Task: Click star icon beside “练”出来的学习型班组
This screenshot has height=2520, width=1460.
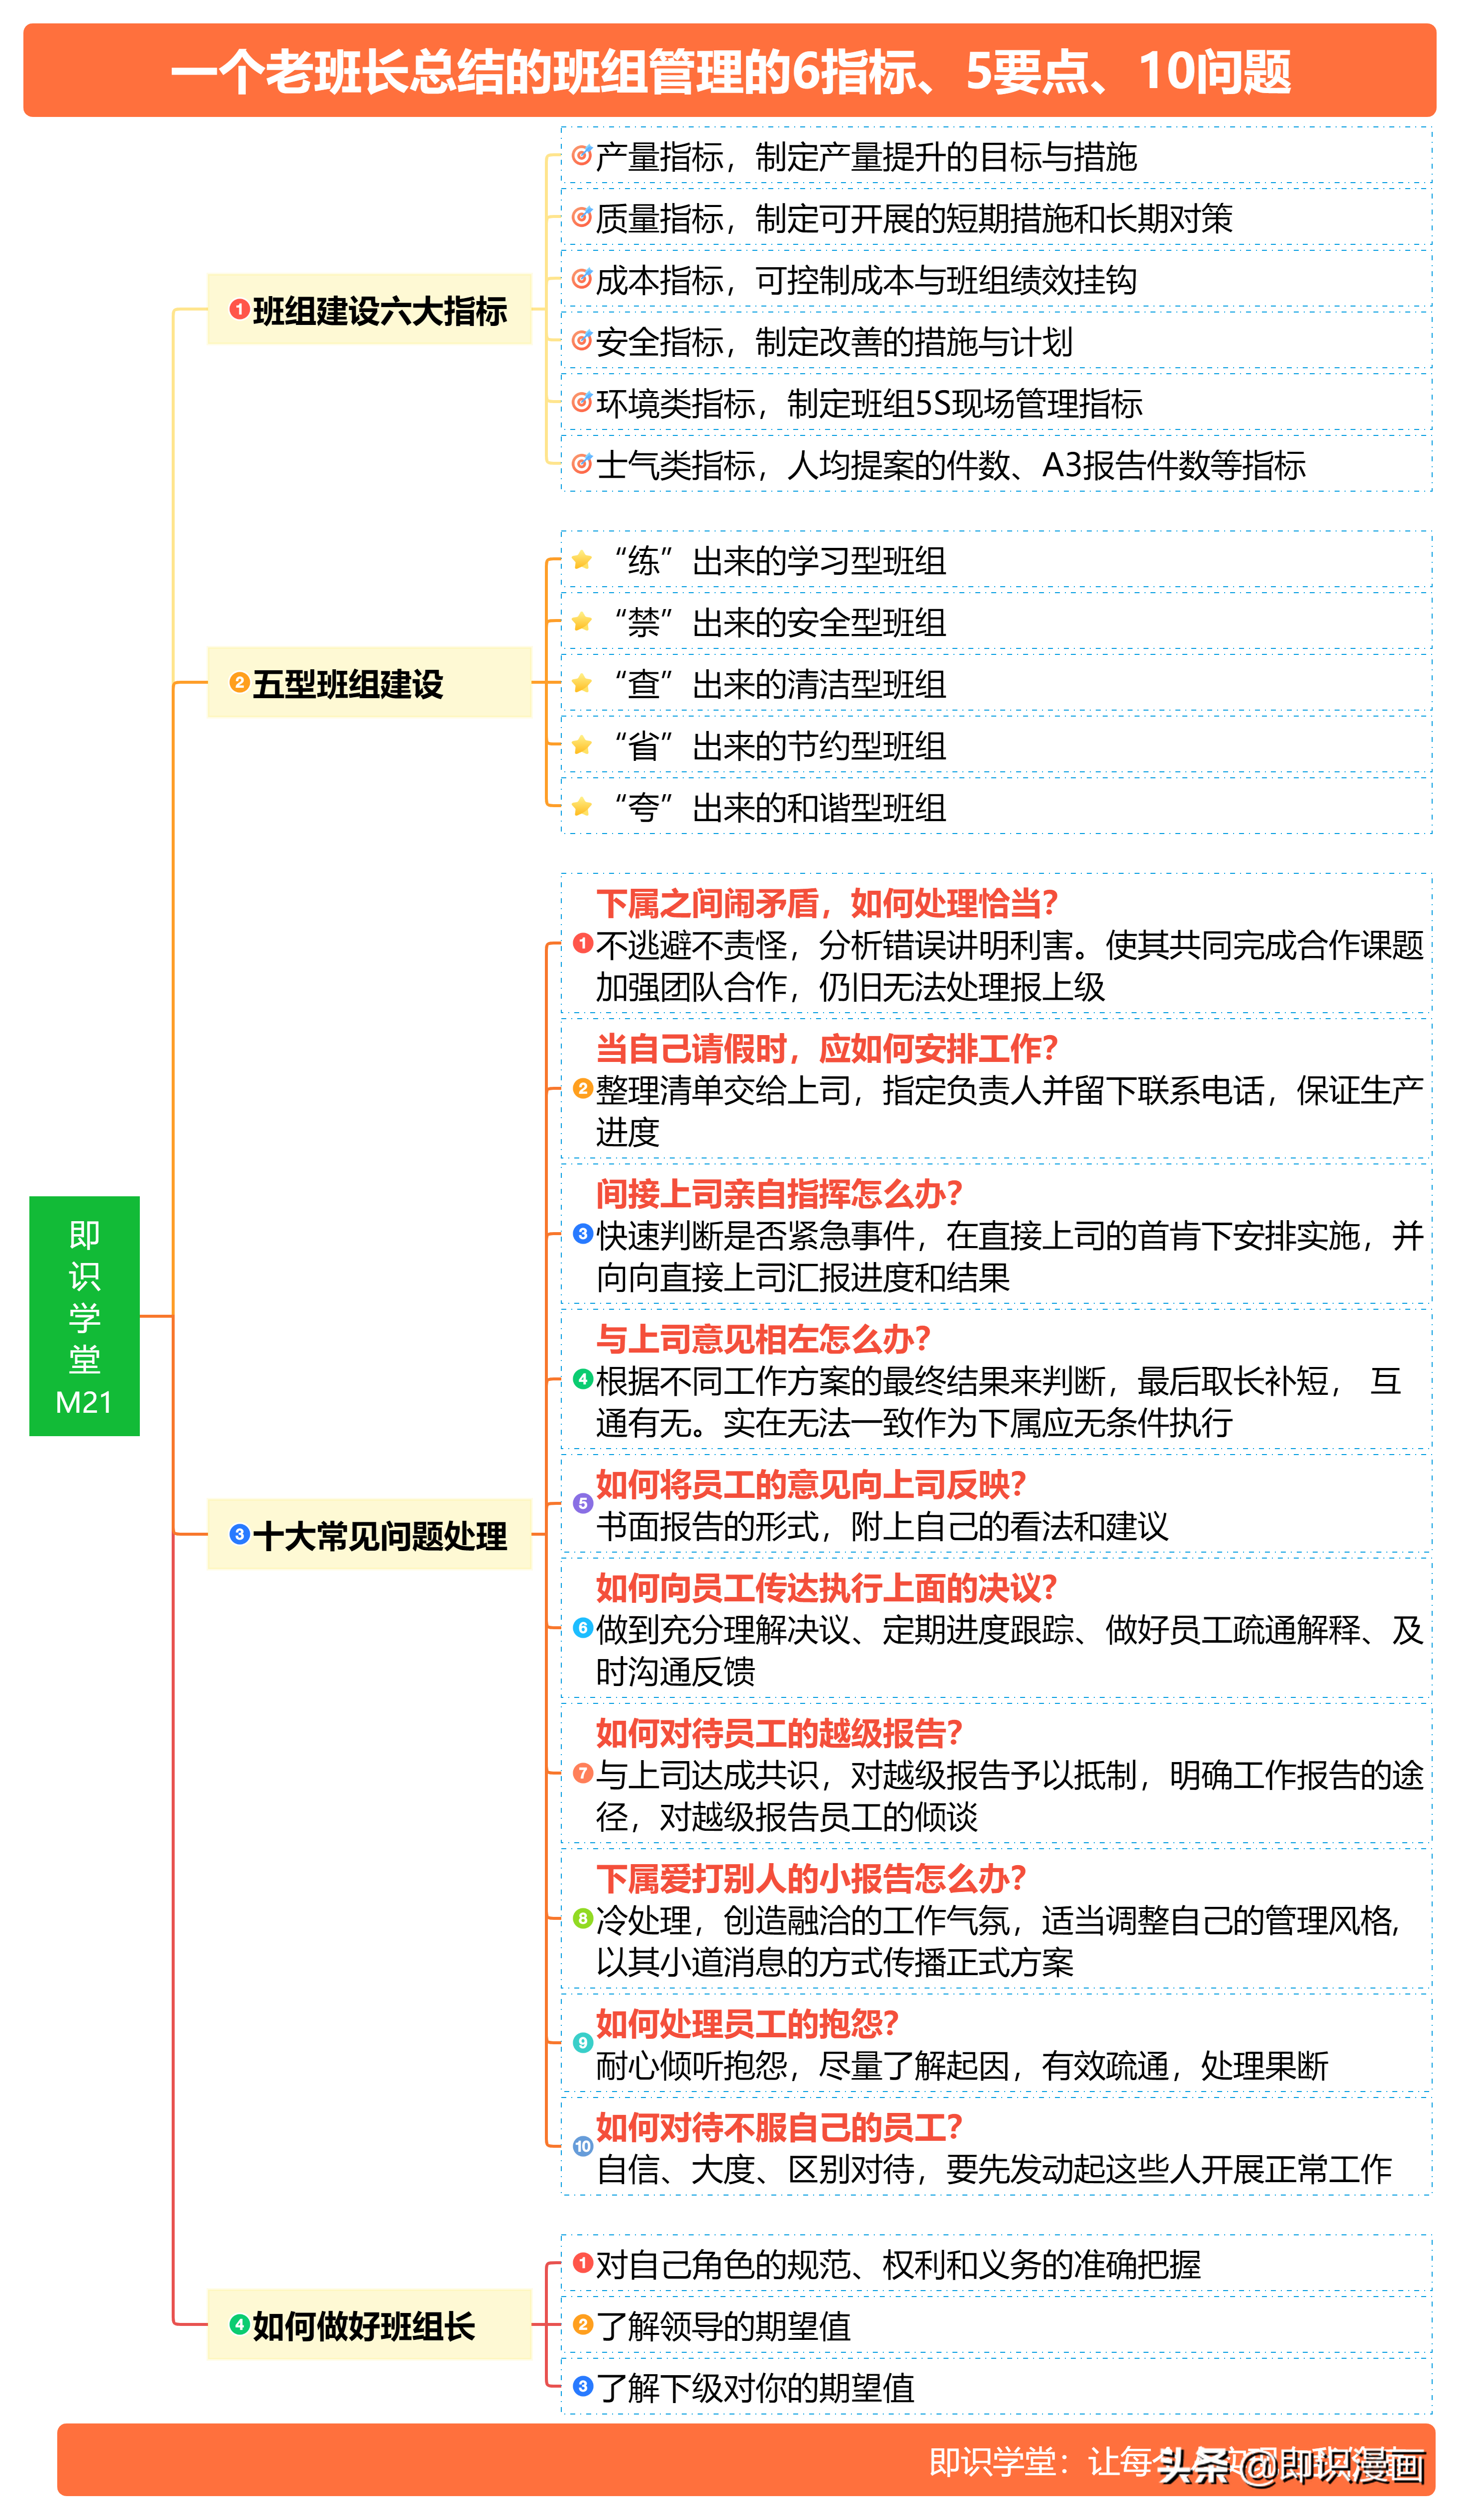Action: [x=582, y=559]
